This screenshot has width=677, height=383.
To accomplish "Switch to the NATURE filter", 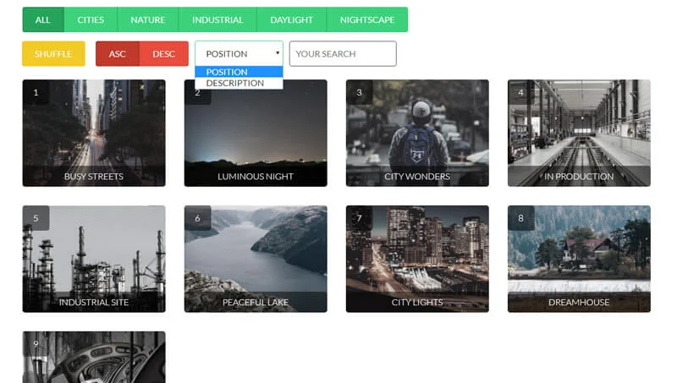I will [x=147, y=19].
